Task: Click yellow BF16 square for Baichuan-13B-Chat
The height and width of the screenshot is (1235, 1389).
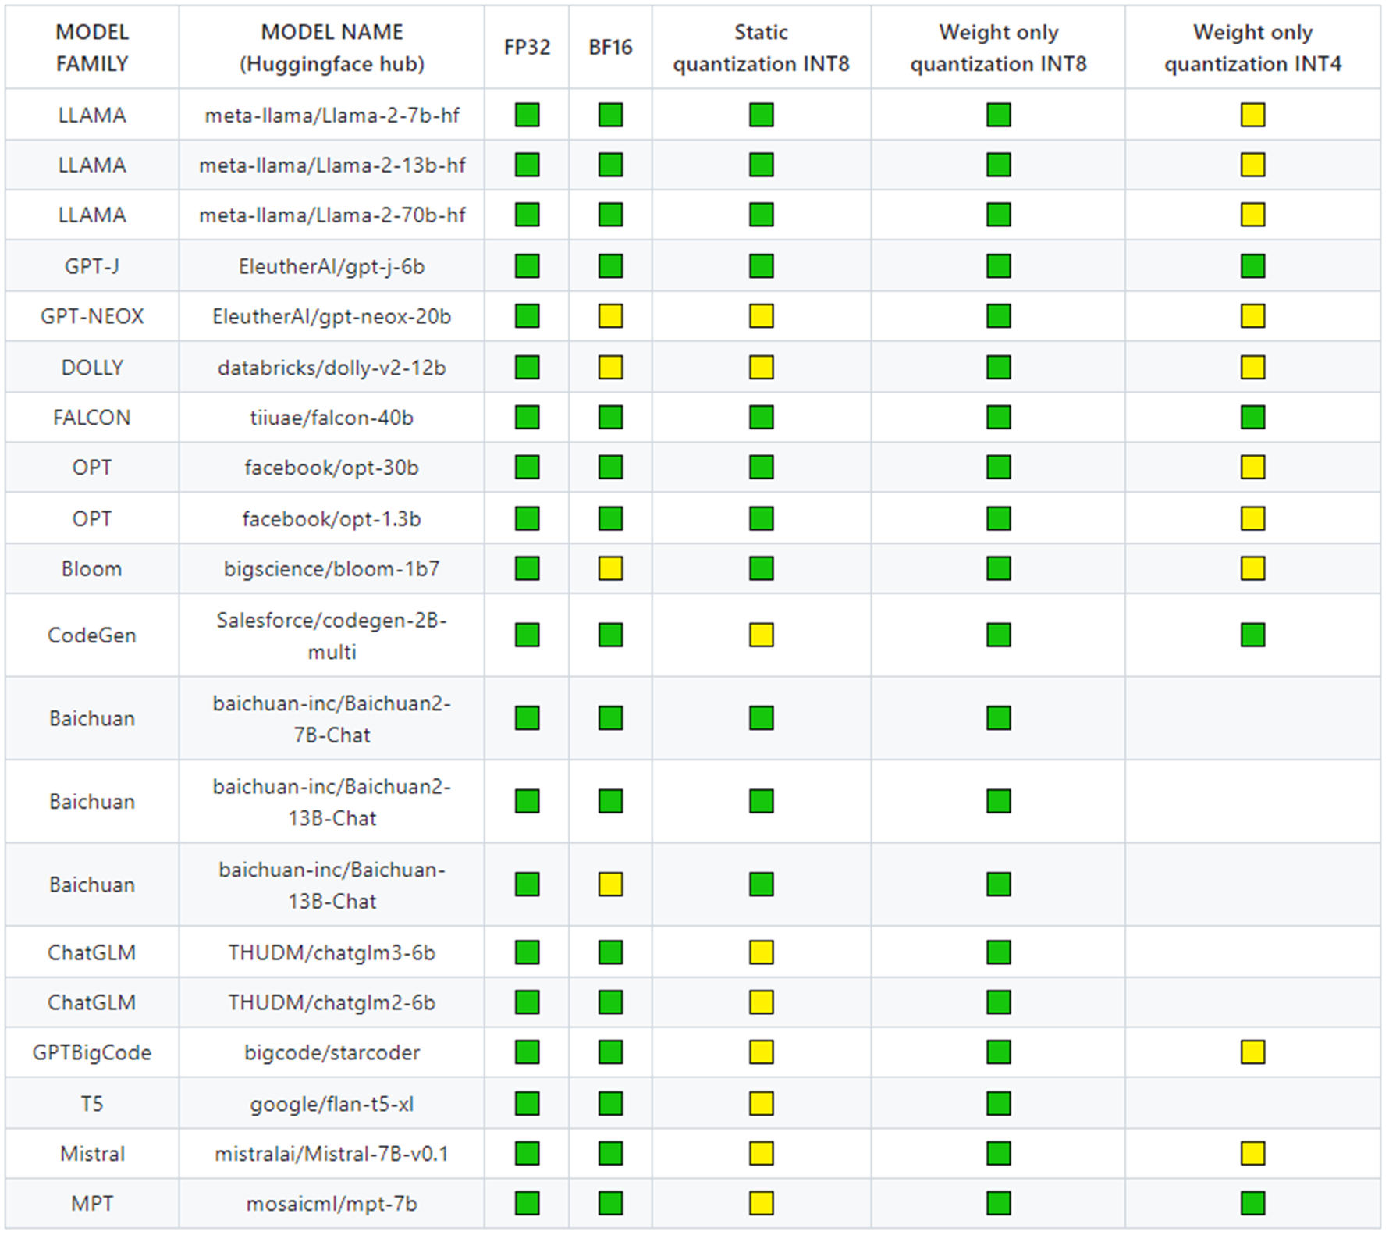Action: 610,884
